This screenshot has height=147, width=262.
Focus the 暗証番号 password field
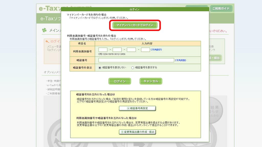(136, 60)
